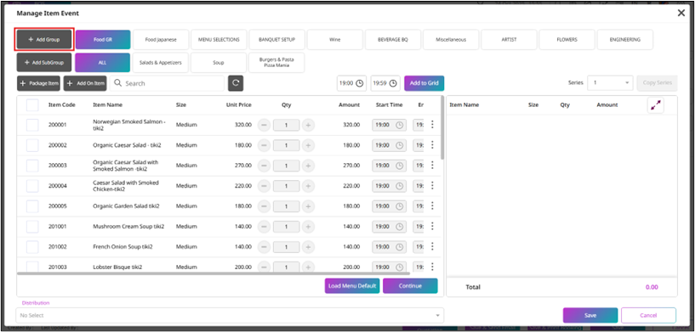The image size is (695, 332).
Task: Check the French Onion Soup tiki2 box
Action: pos(32,247)
